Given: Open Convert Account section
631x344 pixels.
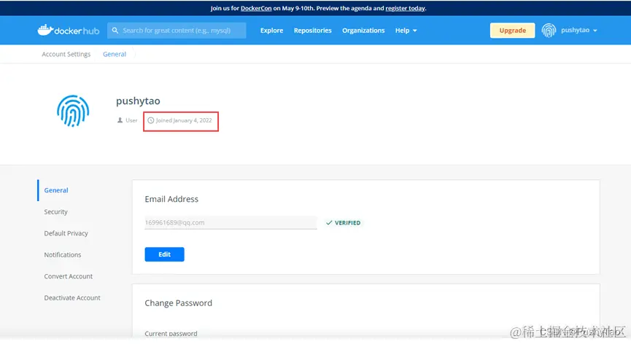Looking at the screenshot, I should pos(68,276).
